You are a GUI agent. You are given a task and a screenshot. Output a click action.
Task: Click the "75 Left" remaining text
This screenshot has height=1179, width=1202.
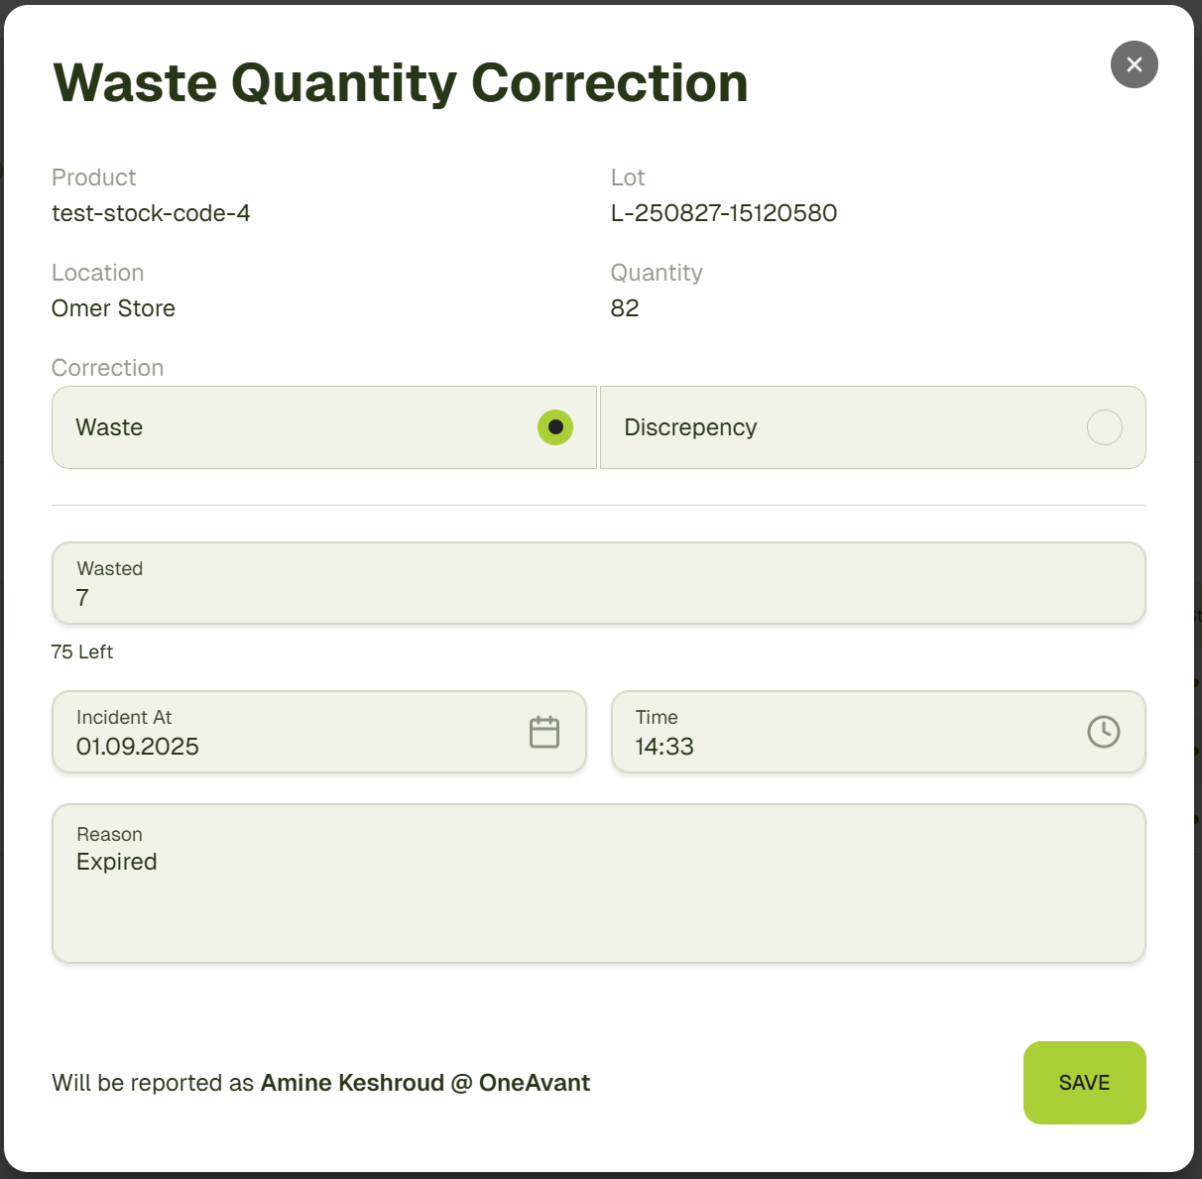[x=82, y=651]
